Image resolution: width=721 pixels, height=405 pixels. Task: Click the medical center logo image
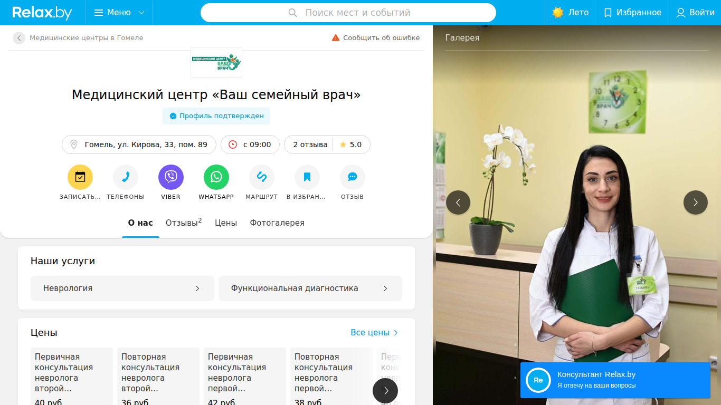[x=216, y=62]
